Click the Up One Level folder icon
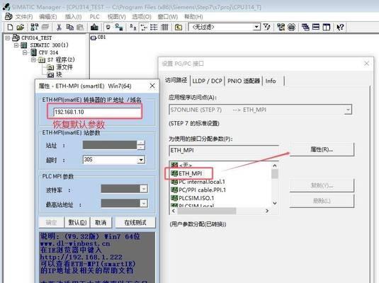This screenshot has height=283, width=379. point(179,27)
